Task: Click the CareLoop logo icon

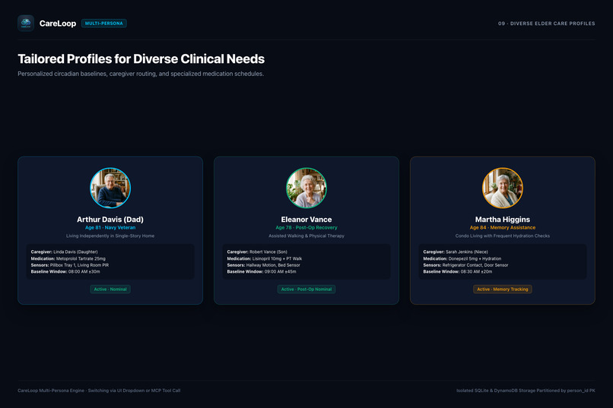Action: click(26, 24)
